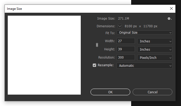This screenshot has width=181, height=106.
Task: Click the Height input field
Action: click(126, 49)
